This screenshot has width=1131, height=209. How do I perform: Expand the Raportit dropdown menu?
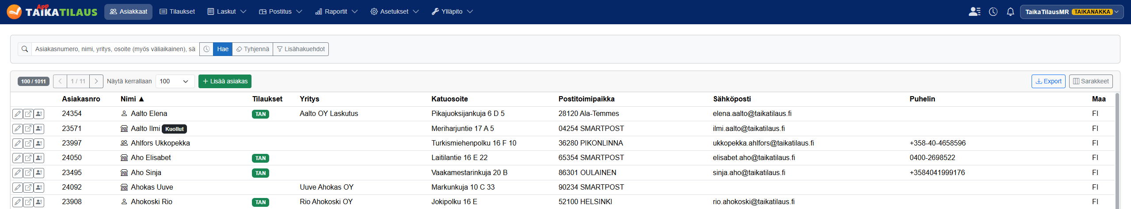(x=336, y=12)
